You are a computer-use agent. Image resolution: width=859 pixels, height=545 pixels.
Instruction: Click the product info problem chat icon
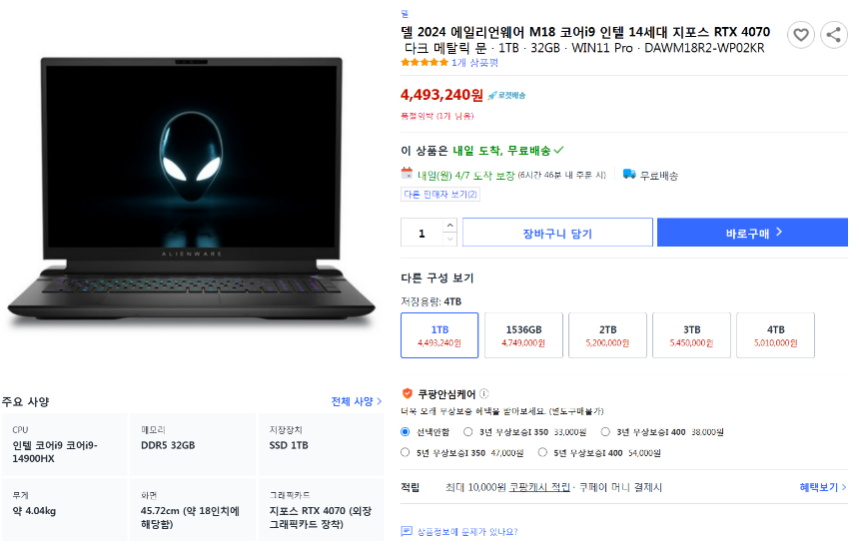pos(407,531)
